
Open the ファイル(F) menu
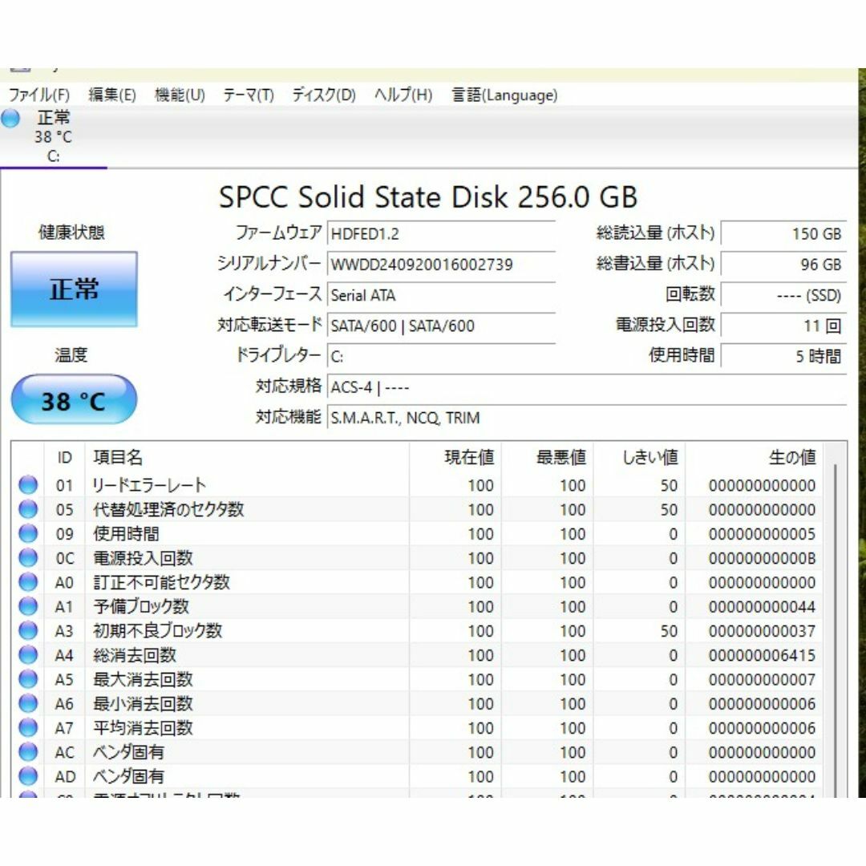point(38,95)
